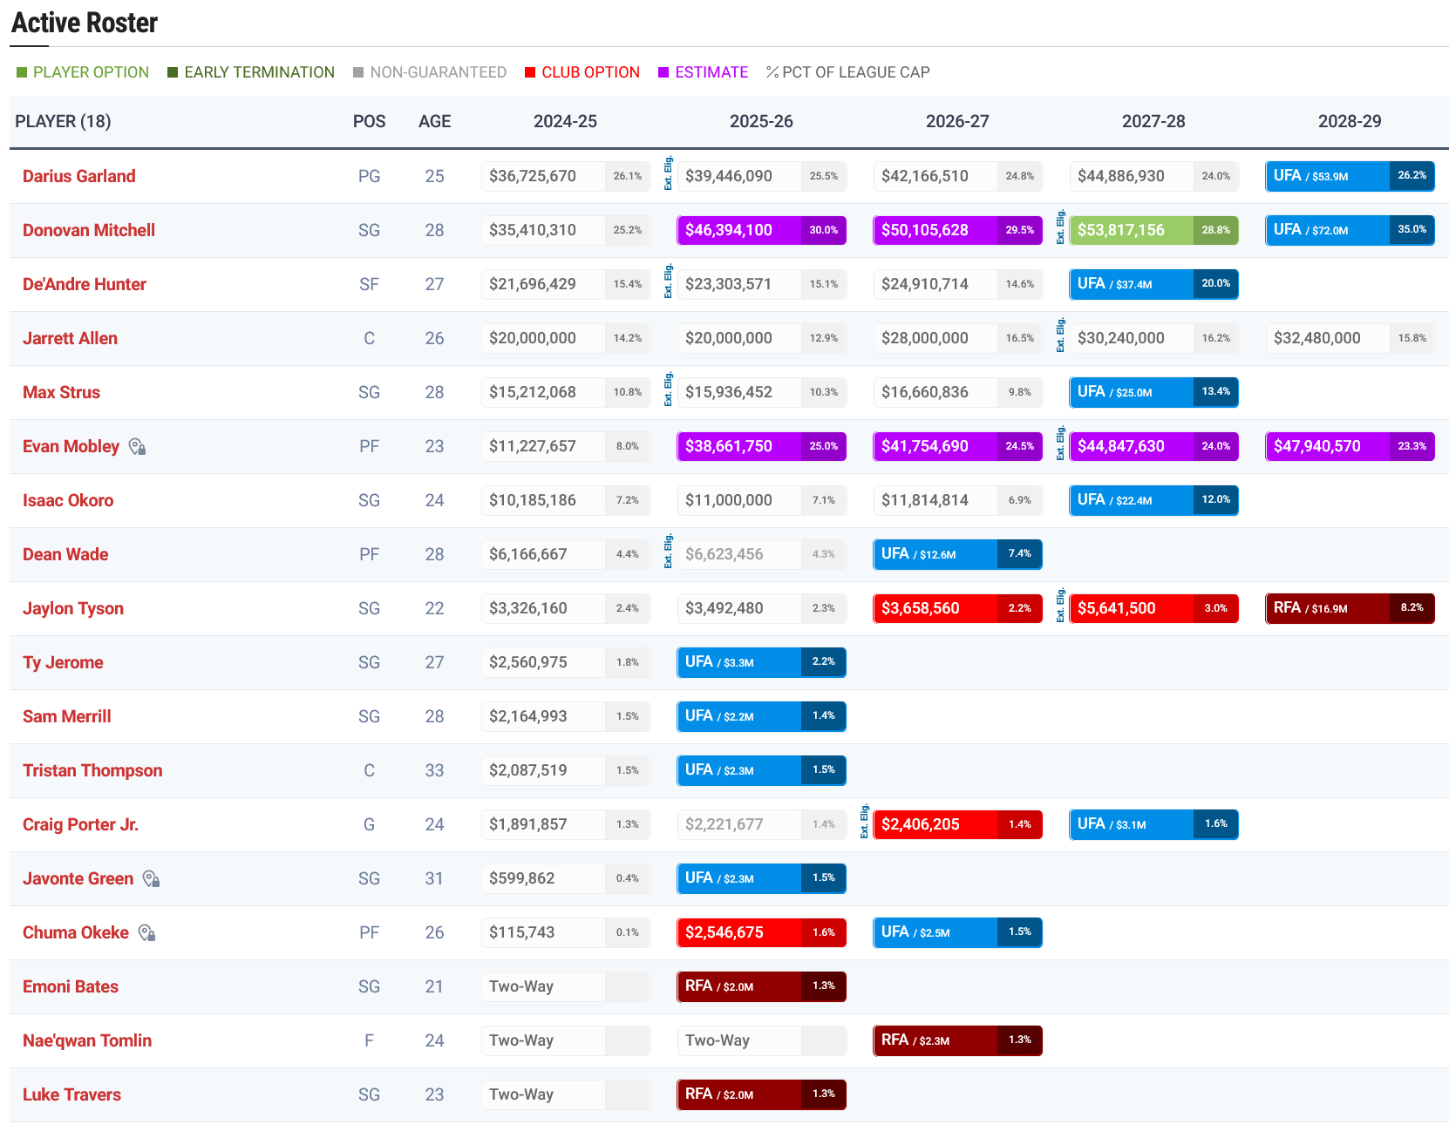Image resolution: width=1449 pixels, height=1138 pixels.
Task: Open De'Andre Hunter's player link
Action: (85, 284)
